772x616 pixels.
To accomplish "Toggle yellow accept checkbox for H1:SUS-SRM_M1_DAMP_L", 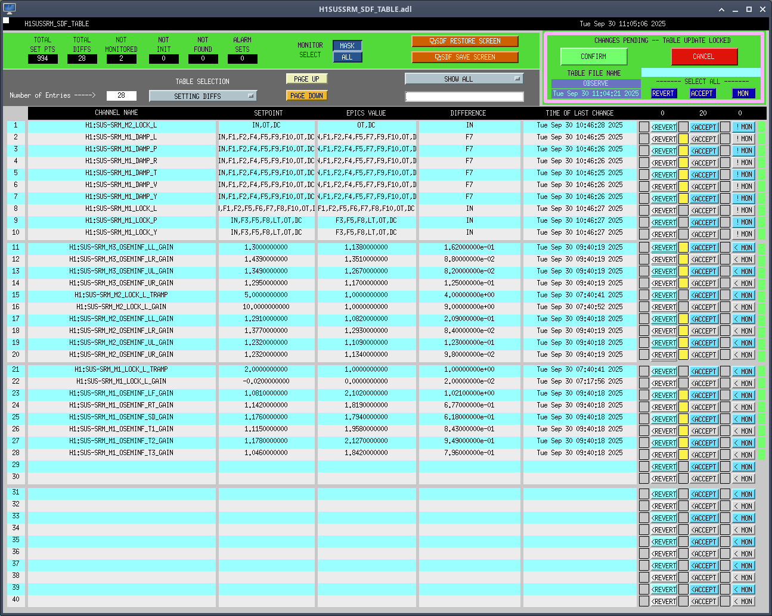I will pos(683,139).
